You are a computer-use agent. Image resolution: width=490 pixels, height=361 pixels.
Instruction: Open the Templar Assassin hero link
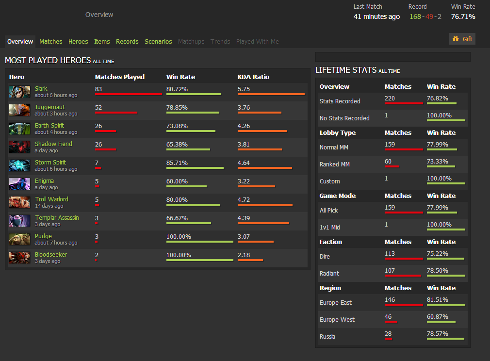click(57, 218)
